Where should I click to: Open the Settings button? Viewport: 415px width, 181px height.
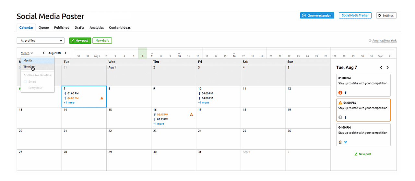coord(386,16)
